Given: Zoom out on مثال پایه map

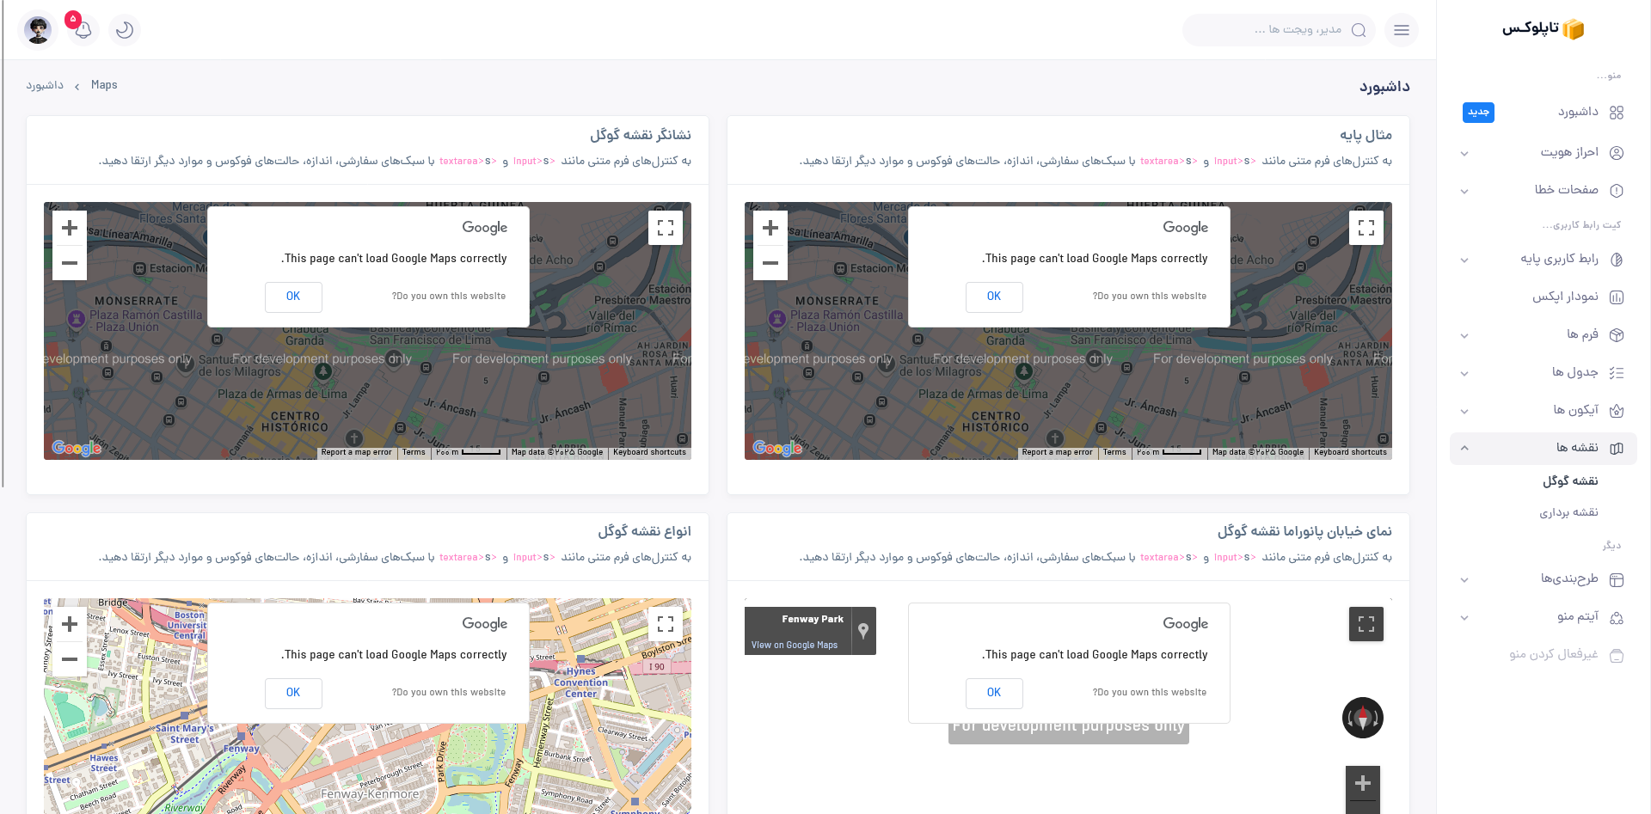Looking at the screenshot, I should point(770,263).
